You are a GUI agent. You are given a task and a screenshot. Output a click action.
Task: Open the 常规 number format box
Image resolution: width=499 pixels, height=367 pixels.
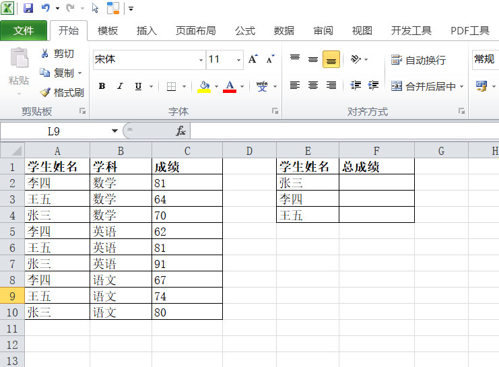[x=486, y=59]
